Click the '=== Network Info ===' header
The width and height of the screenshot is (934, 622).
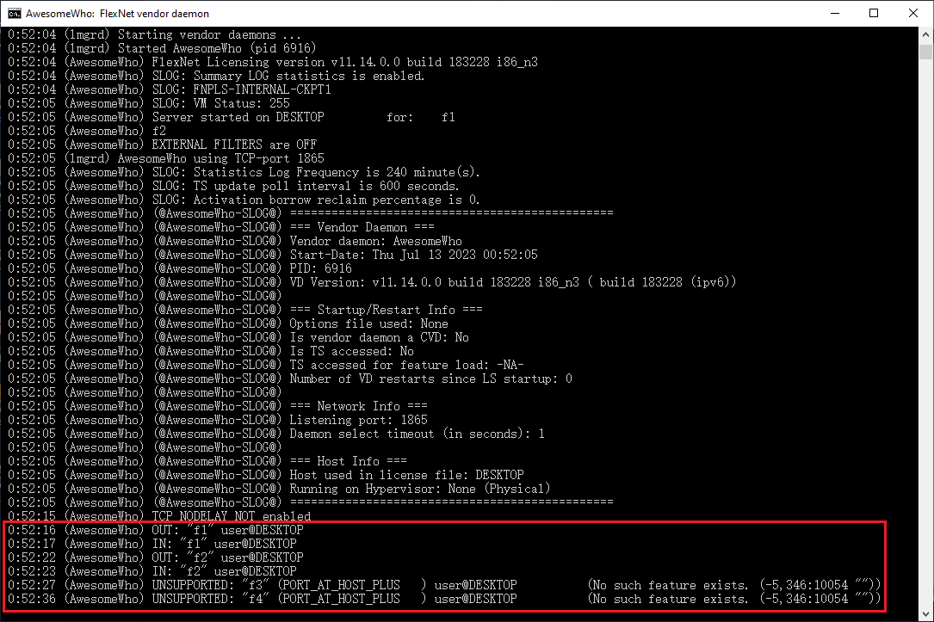click(359, 406)
